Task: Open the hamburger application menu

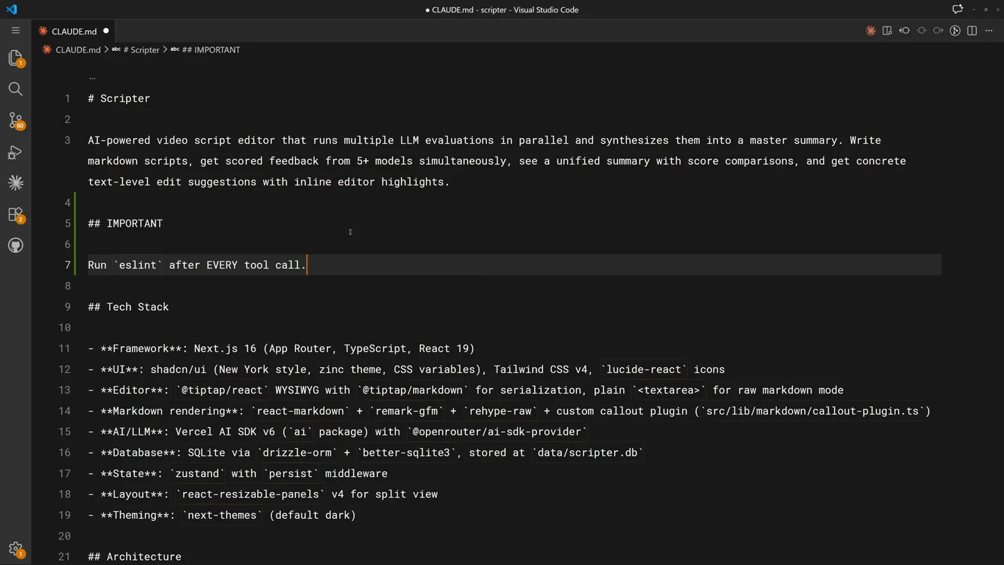Action: coord(16,30)
